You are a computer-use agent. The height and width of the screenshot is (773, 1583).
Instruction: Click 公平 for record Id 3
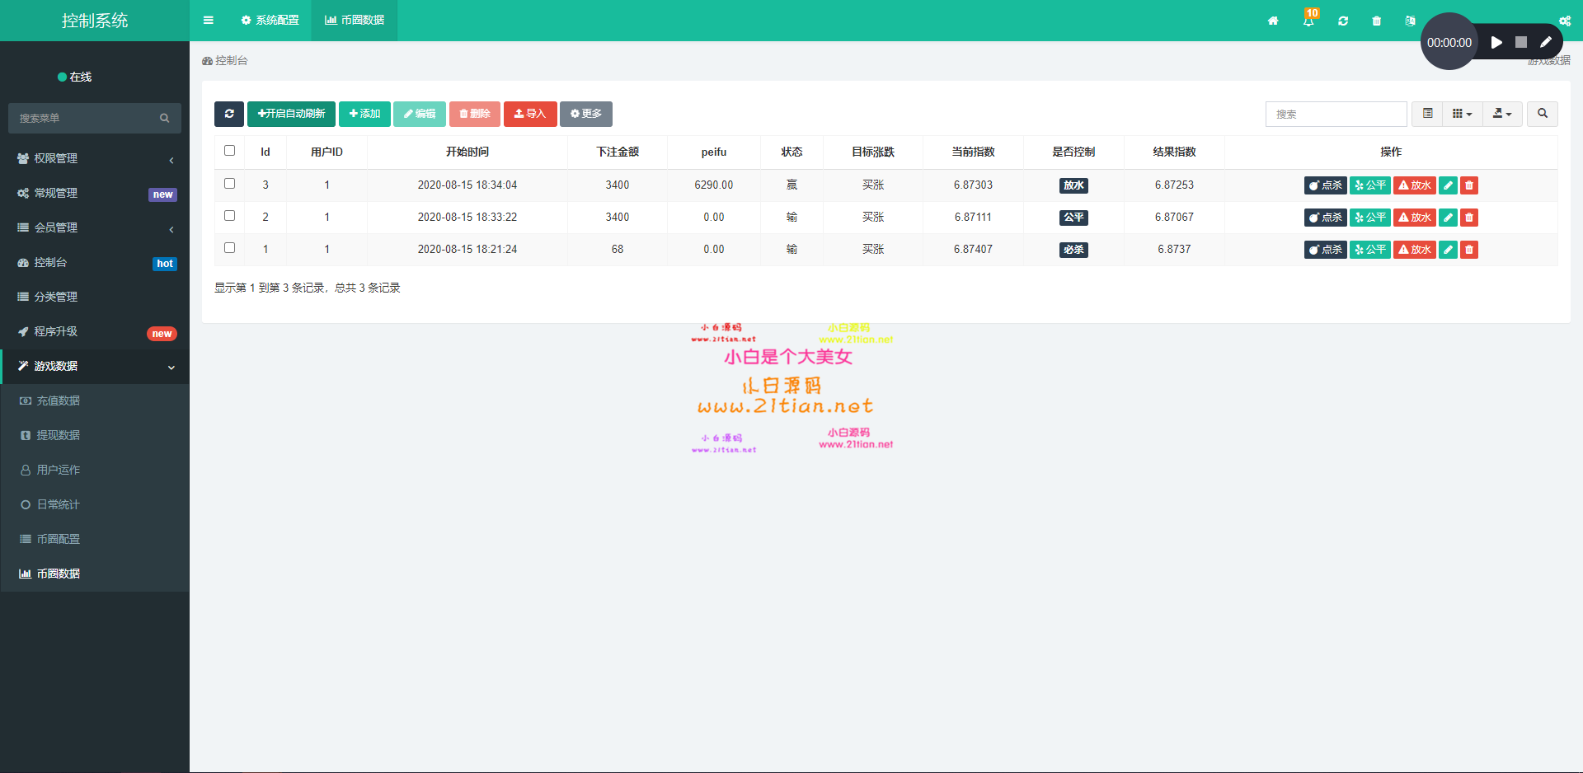coord(1370,185)
